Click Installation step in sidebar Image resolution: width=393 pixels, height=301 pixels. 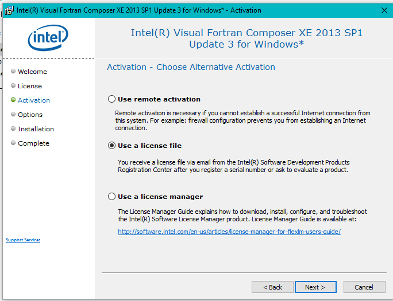[x=36, y=129]
